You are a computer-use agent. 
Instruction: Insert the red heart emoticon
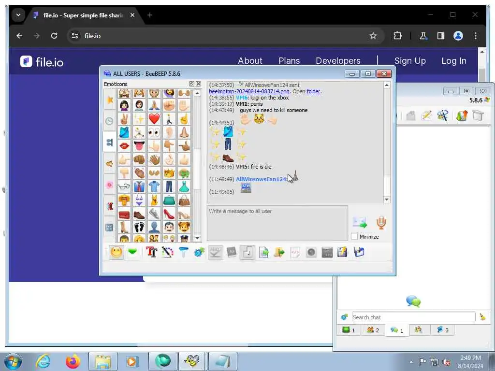click(x=154, y=119)
